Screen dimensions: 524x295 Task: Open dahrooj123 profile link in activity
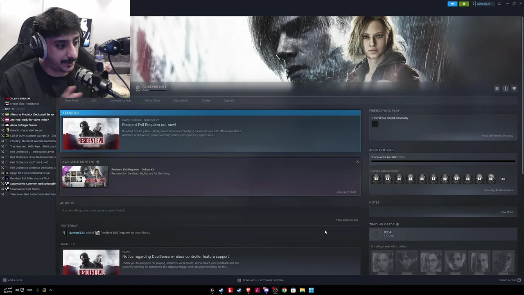coord(77,233)
